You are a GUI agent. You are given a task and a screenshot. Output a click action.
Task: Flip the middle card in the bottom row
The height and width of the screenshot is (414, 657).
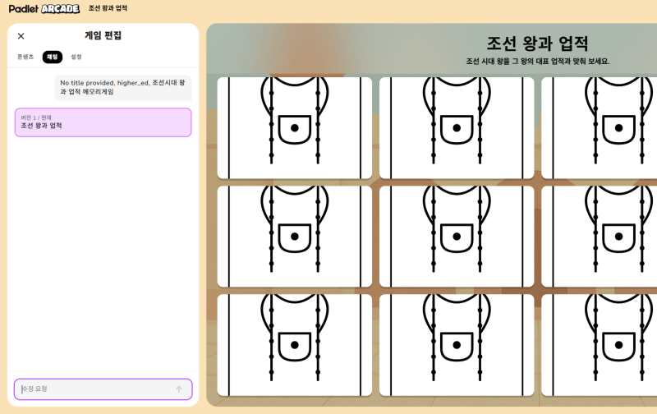point(457,345)
